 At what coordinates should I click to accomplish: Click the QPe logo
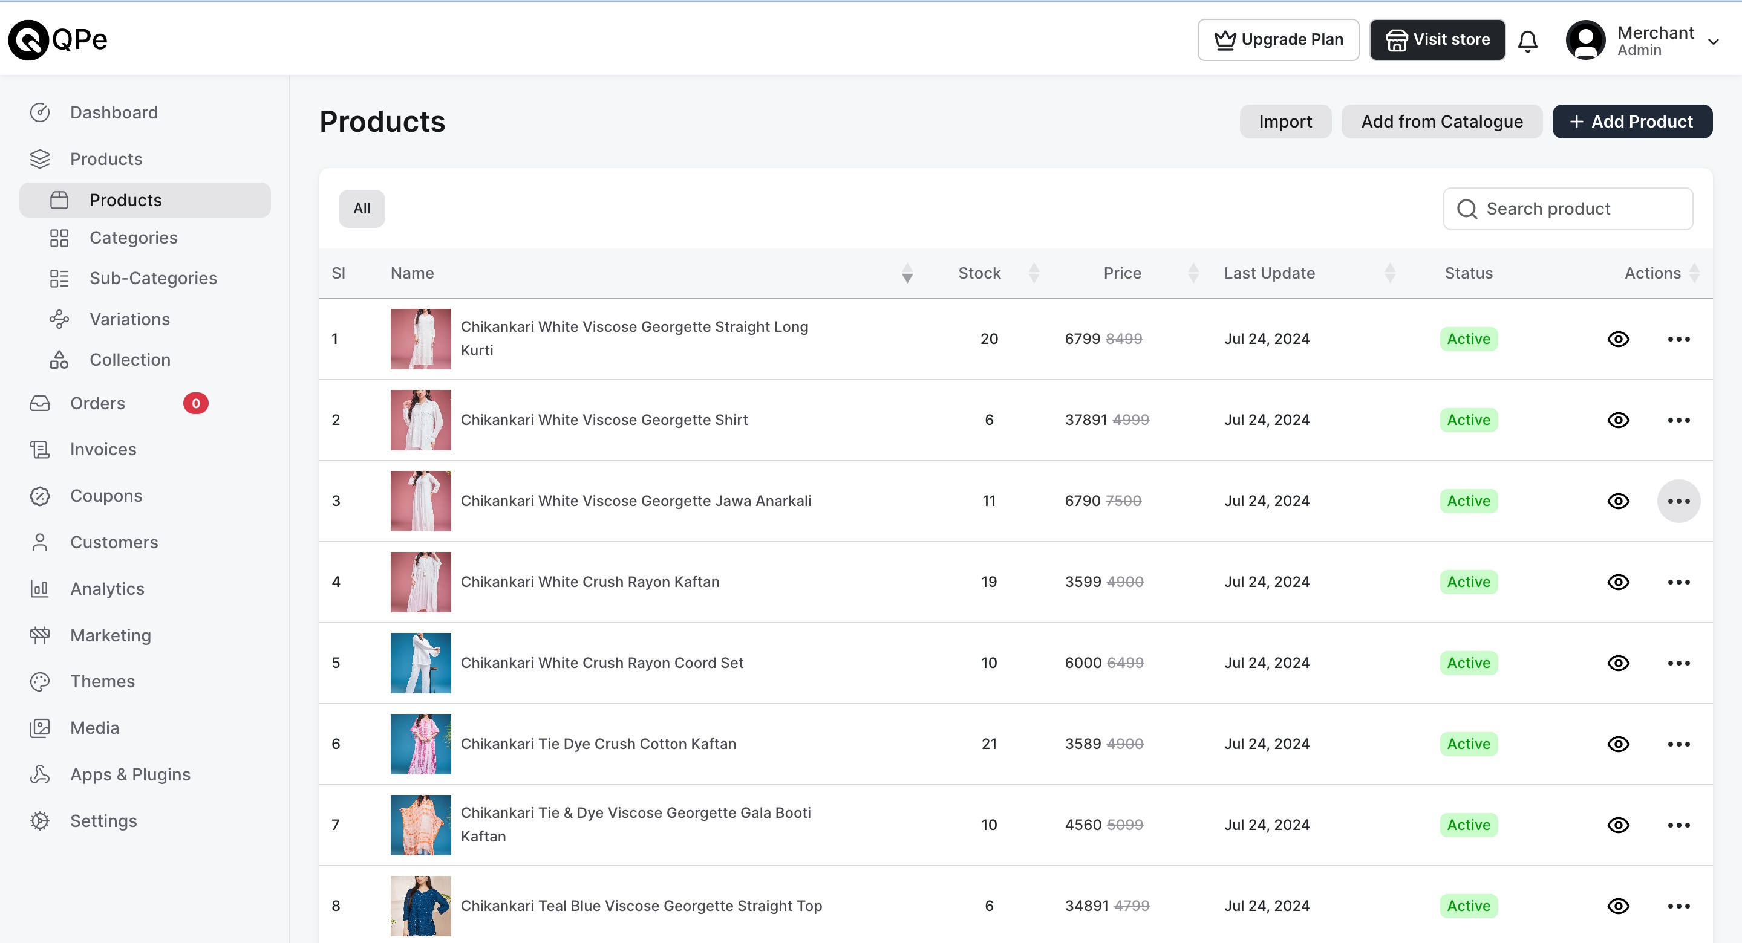pos(58,40)
